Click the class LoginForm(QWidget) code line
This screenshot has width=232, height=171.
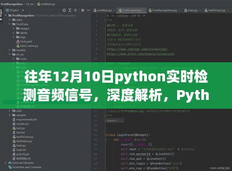128,135
